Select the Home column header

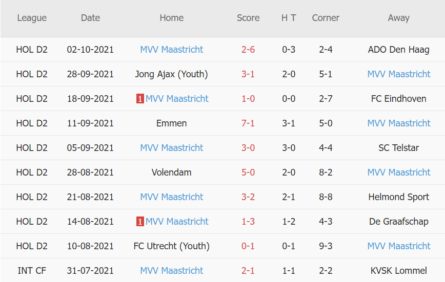[172, 18]
